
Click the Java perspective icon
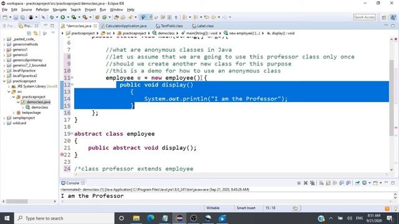(x=393, y=17)
